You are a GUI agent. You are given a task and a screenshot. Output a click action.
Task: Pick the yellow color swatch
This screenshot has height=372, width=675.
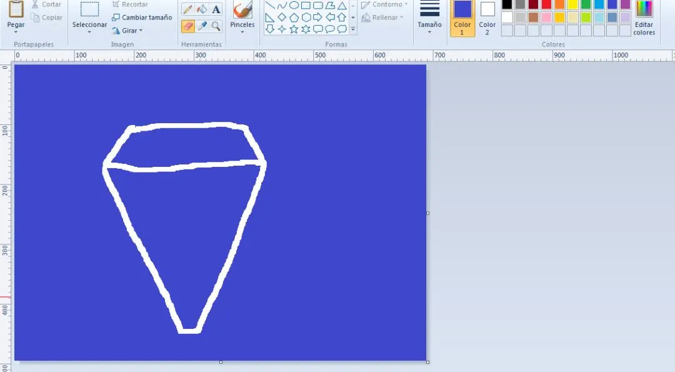coord(572,5)
